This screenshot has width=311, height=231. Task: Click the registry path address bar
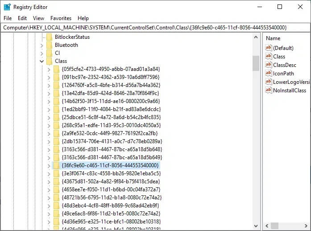pos(155,27)
